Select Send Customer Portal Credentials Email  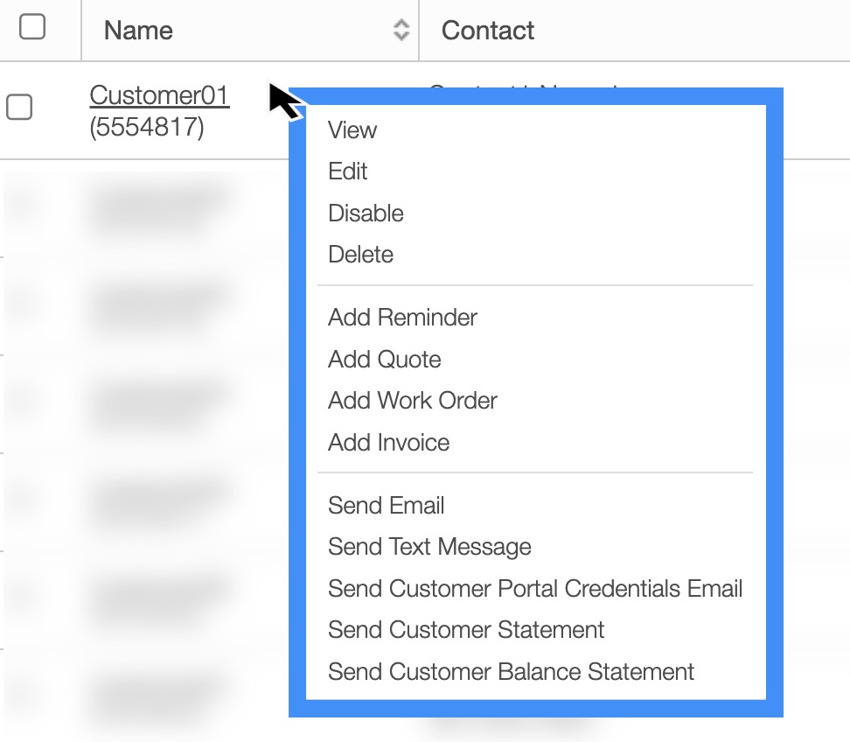point(535,589)
